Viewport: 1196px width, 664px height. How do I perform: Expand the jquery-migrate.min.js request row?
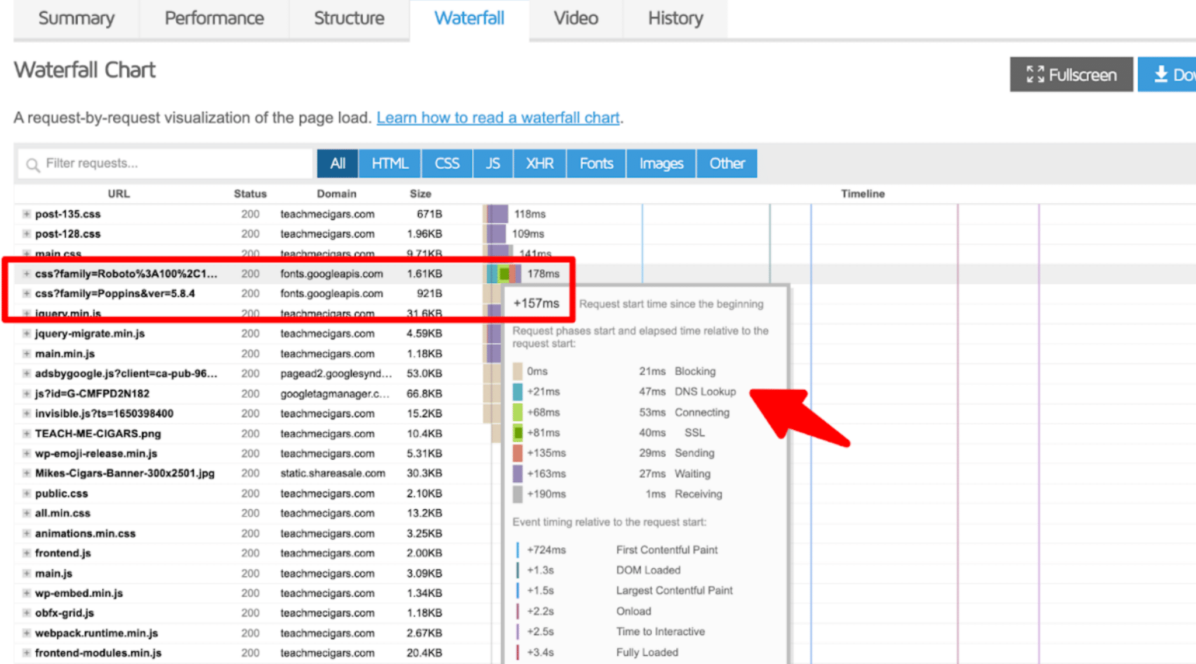(26, 333)
